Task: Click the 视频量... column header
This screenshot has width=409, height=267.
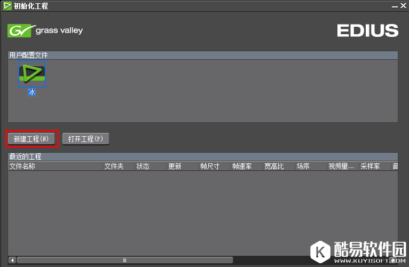Action: pos(343,166)
